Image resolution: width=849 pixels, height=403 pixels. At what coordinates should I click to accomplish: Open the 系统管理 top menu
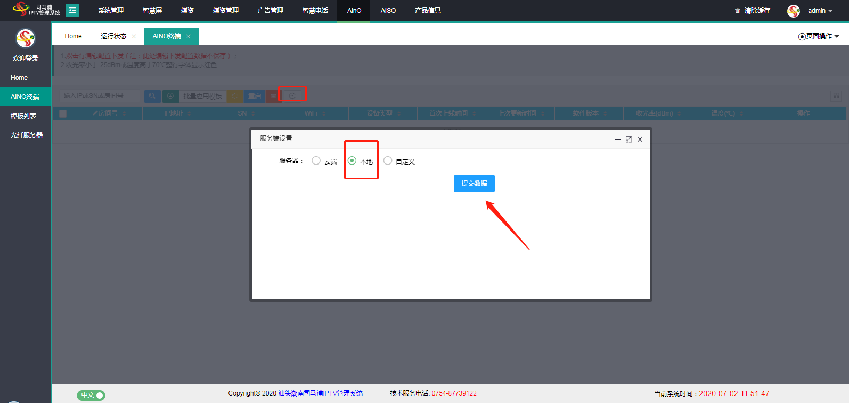[x=111, y=11]
